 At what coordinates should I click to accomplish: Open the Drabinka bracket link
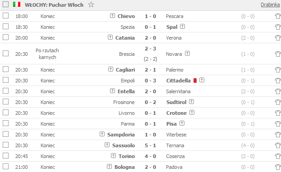270,5
